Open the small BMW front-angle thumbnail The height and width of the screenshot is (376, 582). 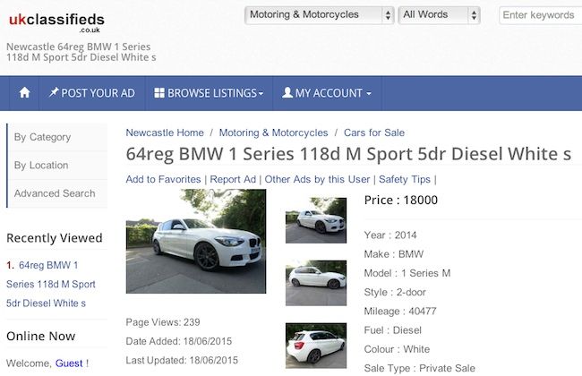tap(316, 220)
